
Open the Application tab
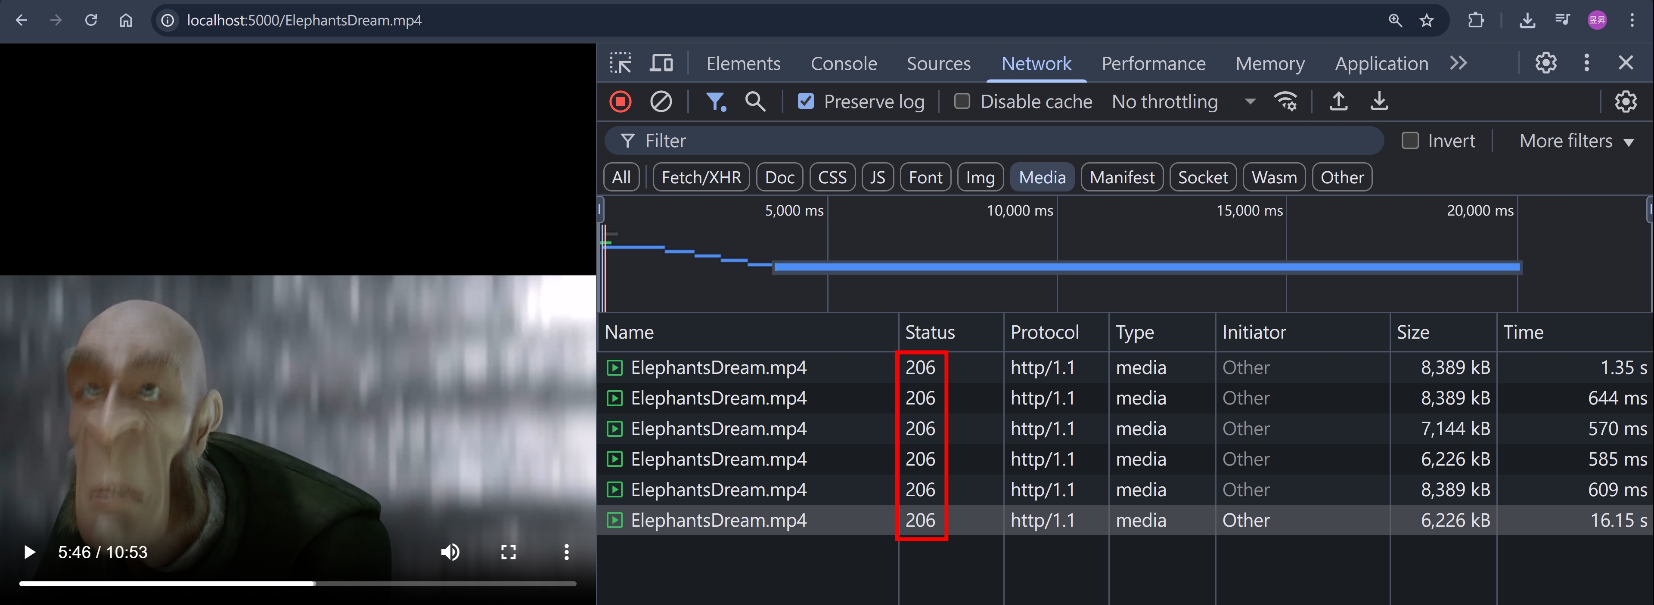pyautogui.click(x=1382, y=64)
